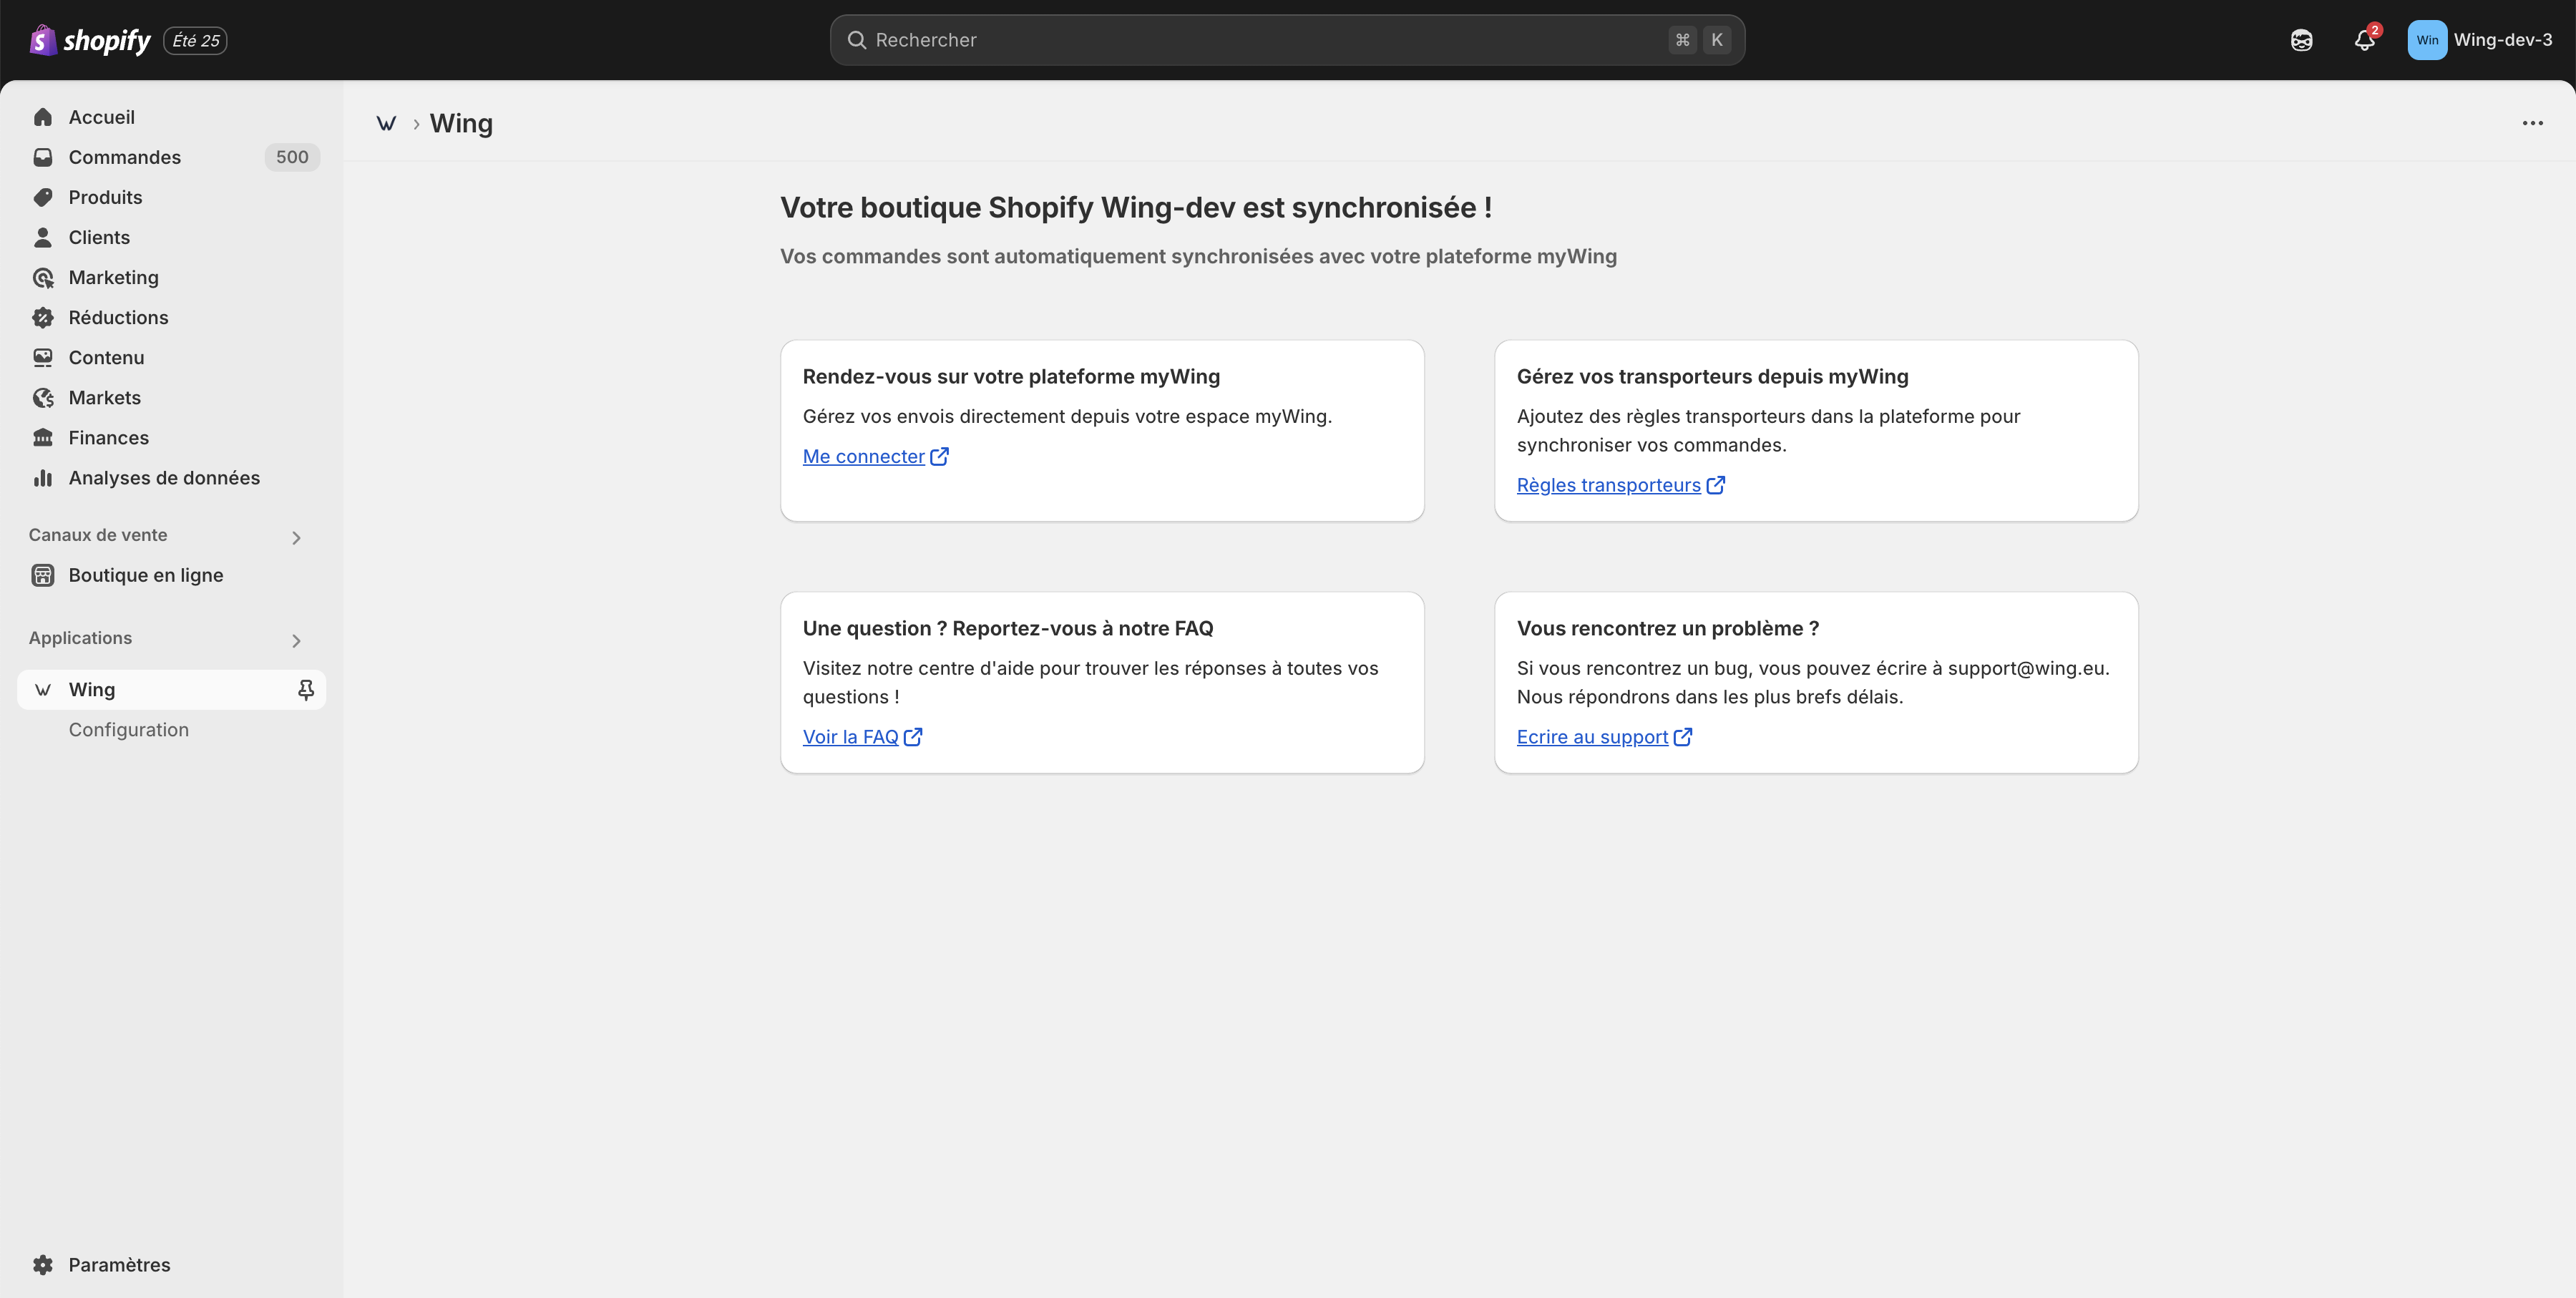2576x1298 pixels.
Task: Open the more actions menu on the Wing page
Action: click(2533, 123)
